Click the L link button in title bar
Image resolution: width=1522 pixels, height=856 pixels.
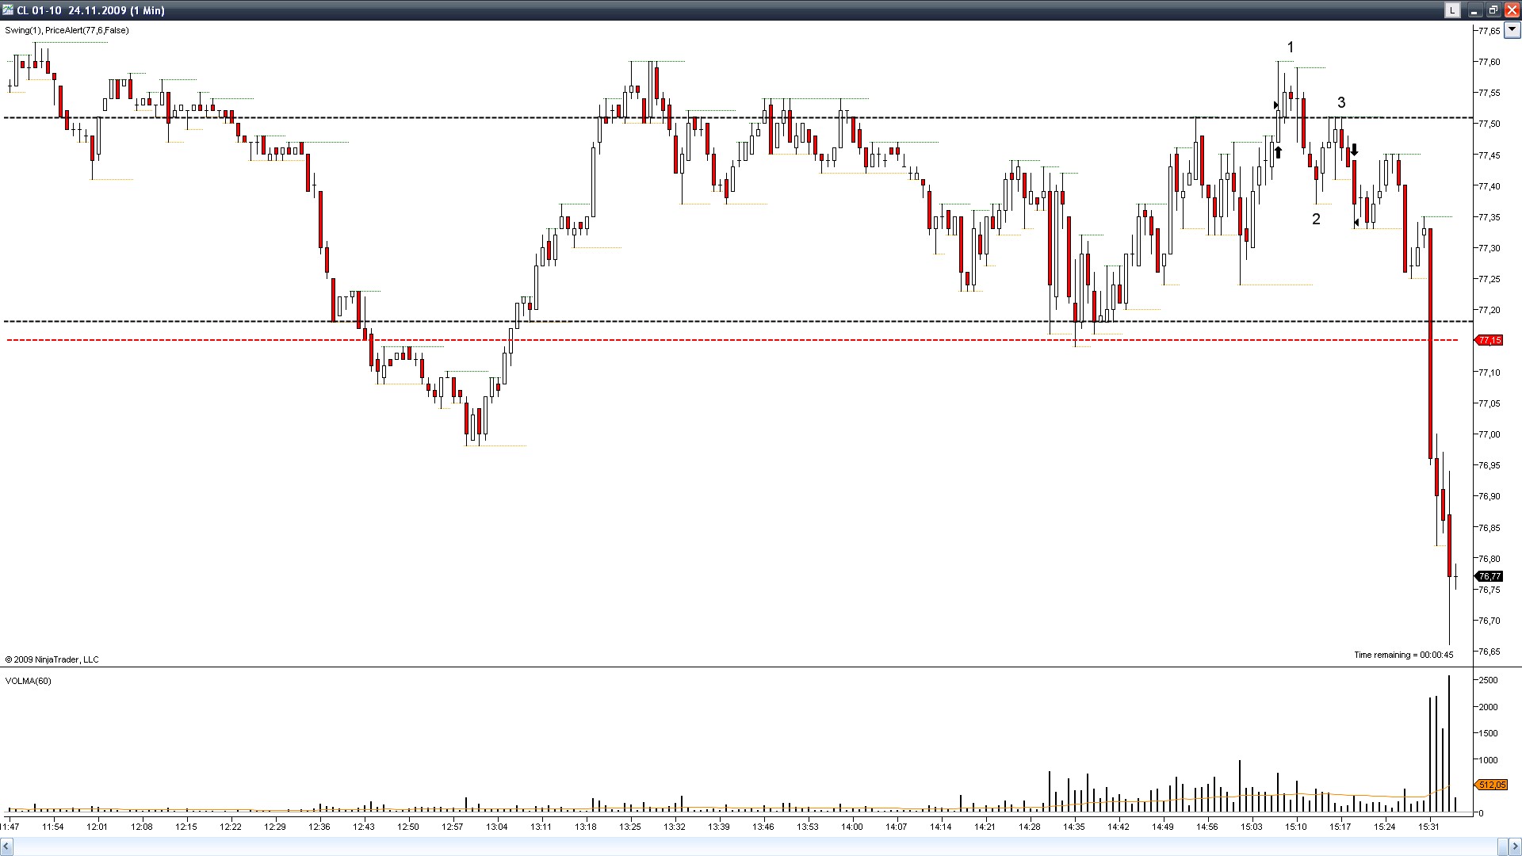coord(1451,10)
